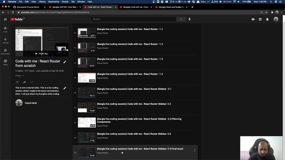Activate voice search microphone
Image resolution: width=285 pixels, height=160 pixels.
point(189,19)
